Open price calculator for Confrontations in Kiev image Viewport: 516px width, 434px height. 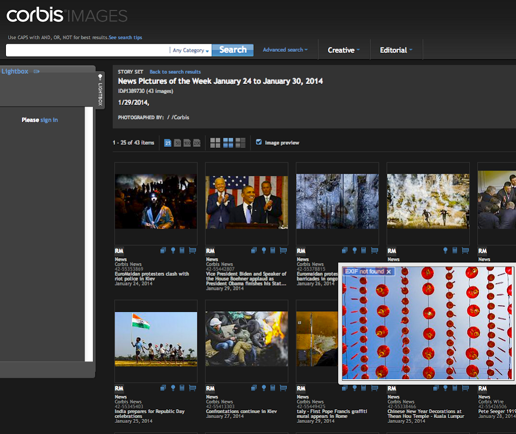click(273, 388)
